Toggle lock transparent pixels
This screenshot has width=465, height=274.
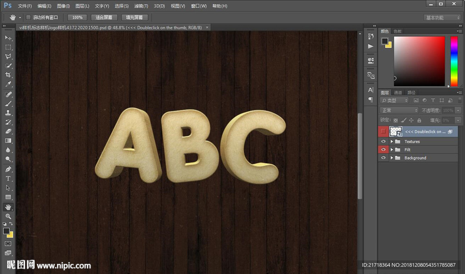pyautogui.click(x=396, y=120)
